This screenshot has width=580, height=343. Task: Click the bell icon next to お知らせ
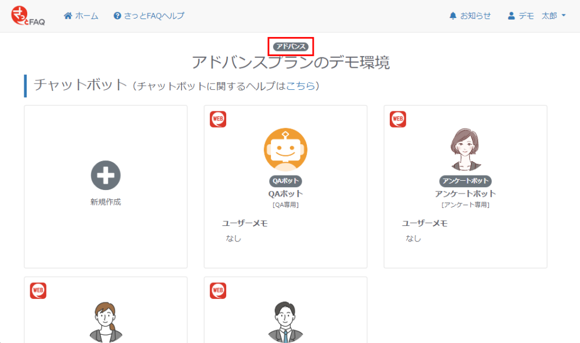pos(453,16)
